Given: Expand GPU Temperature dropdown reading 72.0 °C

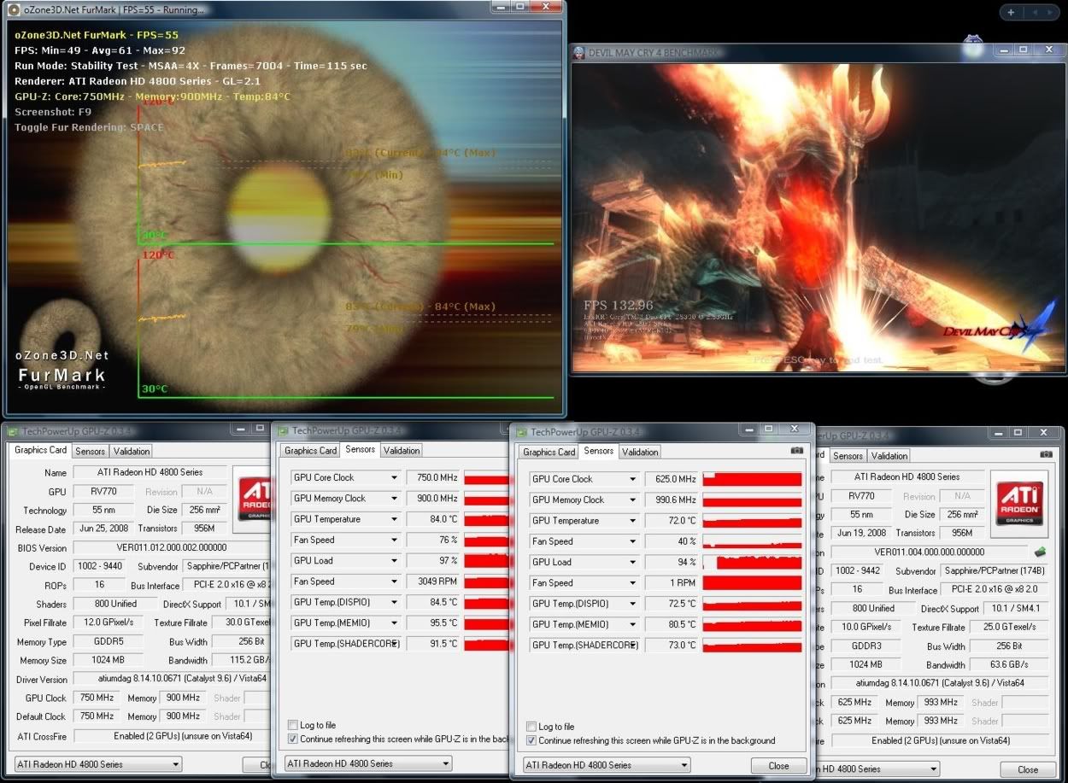Looking at the screenshot, I should [x=633, y=521].
